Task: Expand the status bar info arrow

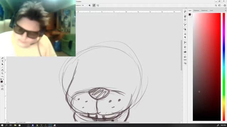Action: coord(32,122)
